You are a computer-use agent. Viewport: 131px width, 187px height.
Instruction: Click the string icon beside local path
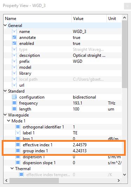(x=14, y=79)
